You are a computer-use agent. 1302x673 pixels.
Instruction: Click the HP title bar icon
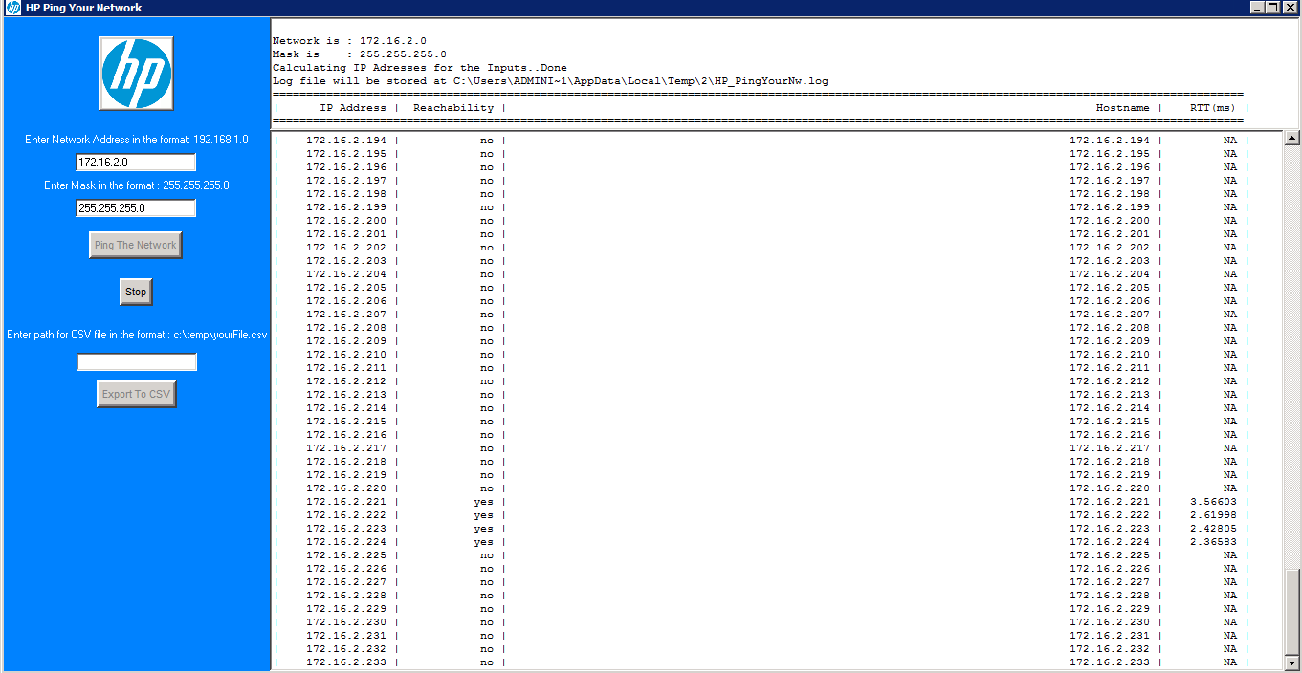pos(12,8)
